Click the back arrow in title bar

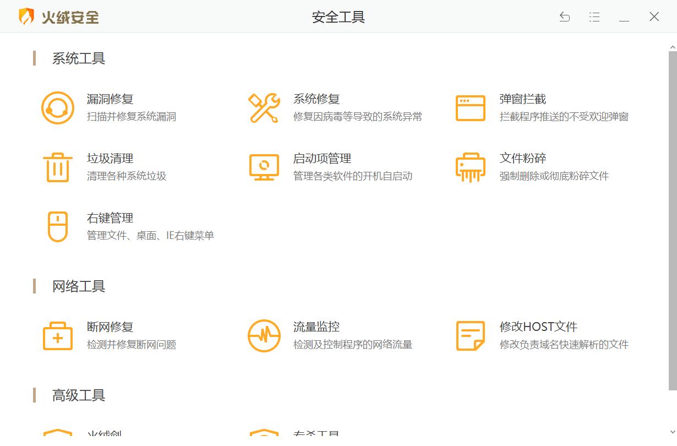565,17
